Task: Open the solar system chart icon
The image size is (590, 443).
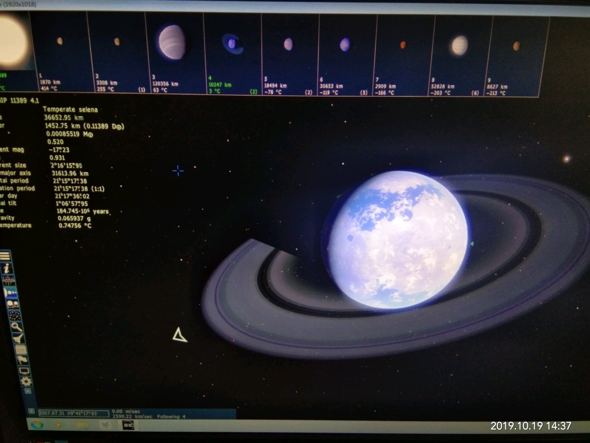Action: pyautogui.click(x=9, y=280)
